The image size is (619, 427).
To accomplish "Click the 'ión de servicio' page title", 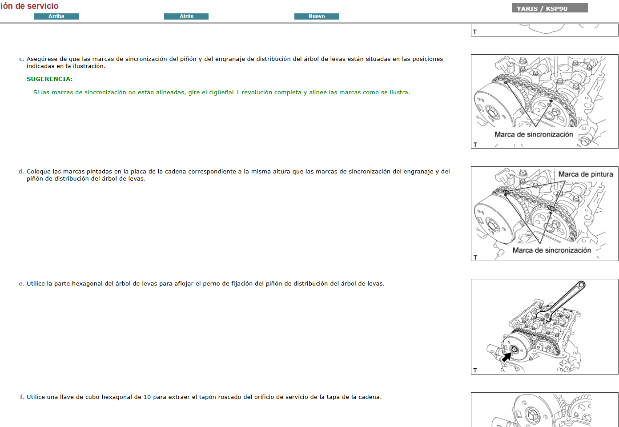I will coord(29,6).
